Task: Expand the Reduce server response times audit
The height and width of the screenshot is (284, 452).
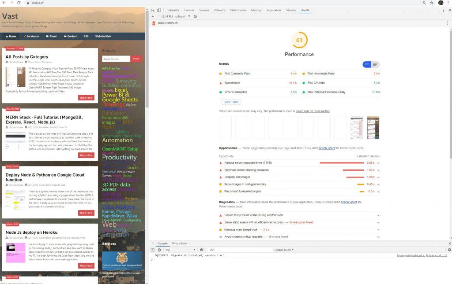Action: point(378,163)
